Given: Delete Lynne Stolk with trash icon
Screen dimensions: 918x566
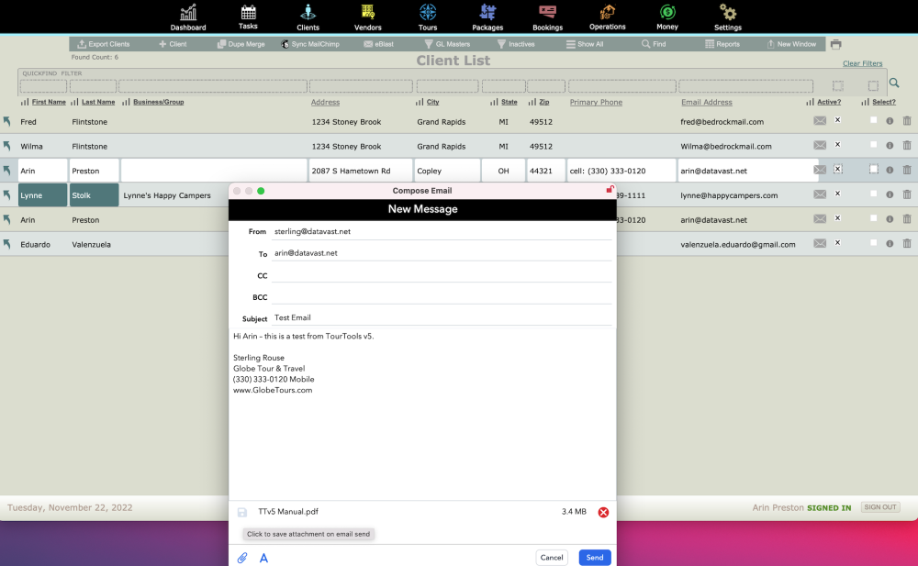Looking at the screenshot, I should (907, 194).
